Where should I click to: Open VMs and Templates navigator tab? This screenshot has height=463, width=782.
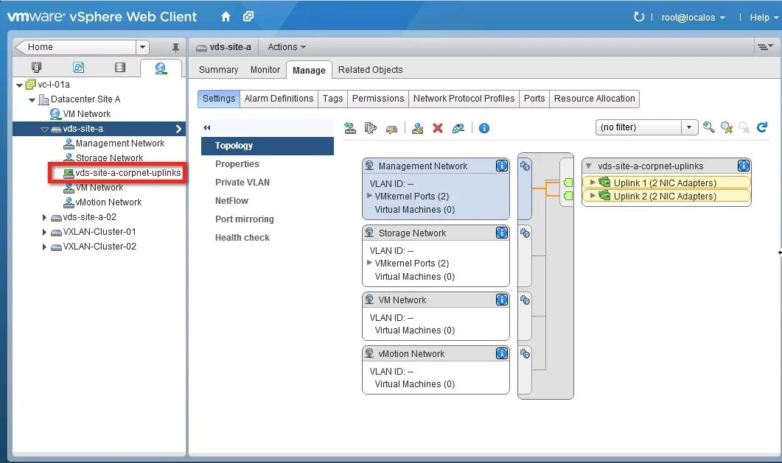(78, 67)
